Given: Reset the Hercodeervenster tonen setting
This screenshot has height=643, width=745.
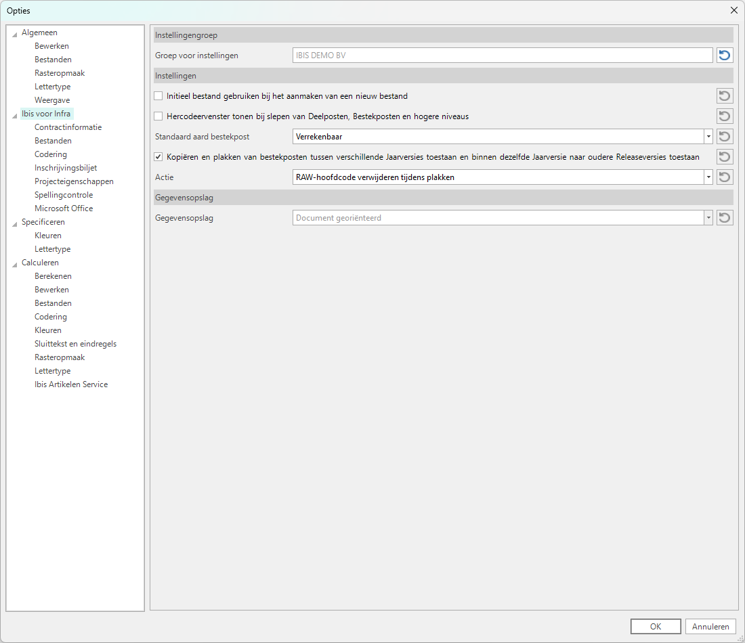Looking at the screenshot, I should click(x=725, y=116).
